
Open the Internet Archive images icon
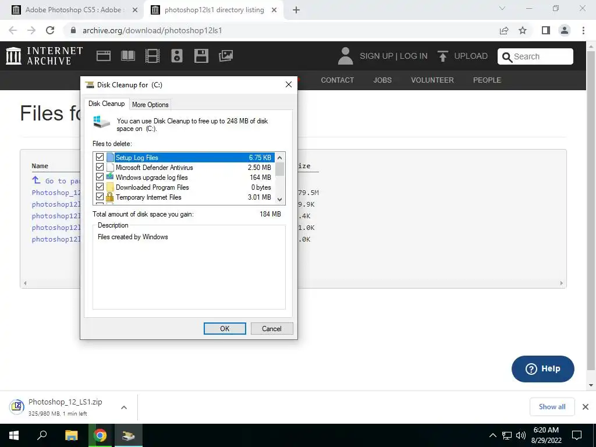[x=226, y=56]
